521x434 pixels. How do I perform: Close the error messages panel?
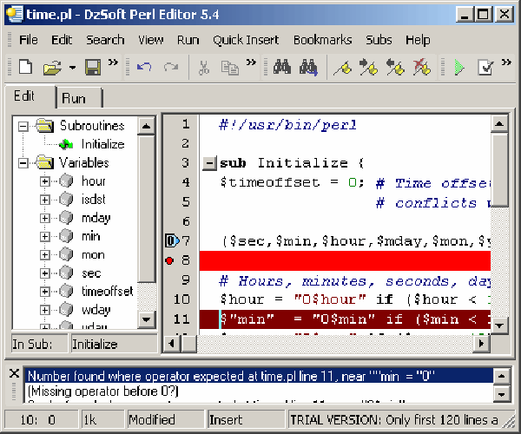pyautogui.click(x=14, y=373)
